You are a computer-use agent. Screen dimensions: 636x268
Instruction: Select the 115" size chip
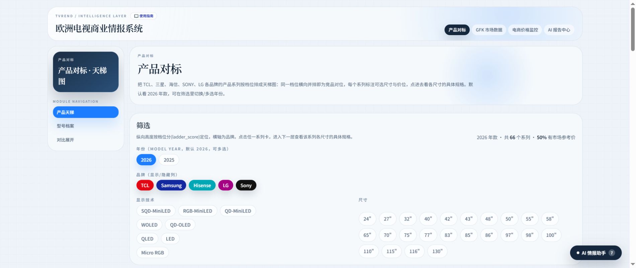pyautogui.click(x=391, y=251)
